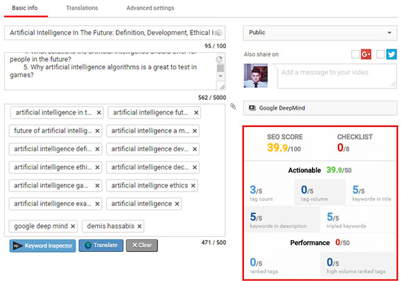The image size is (402, 281).
Task: Click the Translate tags button
Action: [101, 246]
